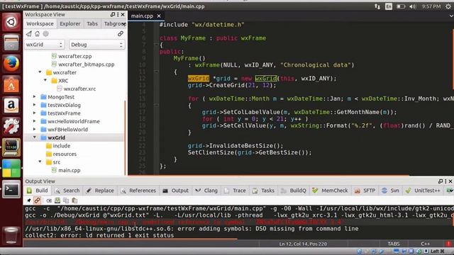Click the clear output icon in Build toolbar

click(x=49, y=200)
